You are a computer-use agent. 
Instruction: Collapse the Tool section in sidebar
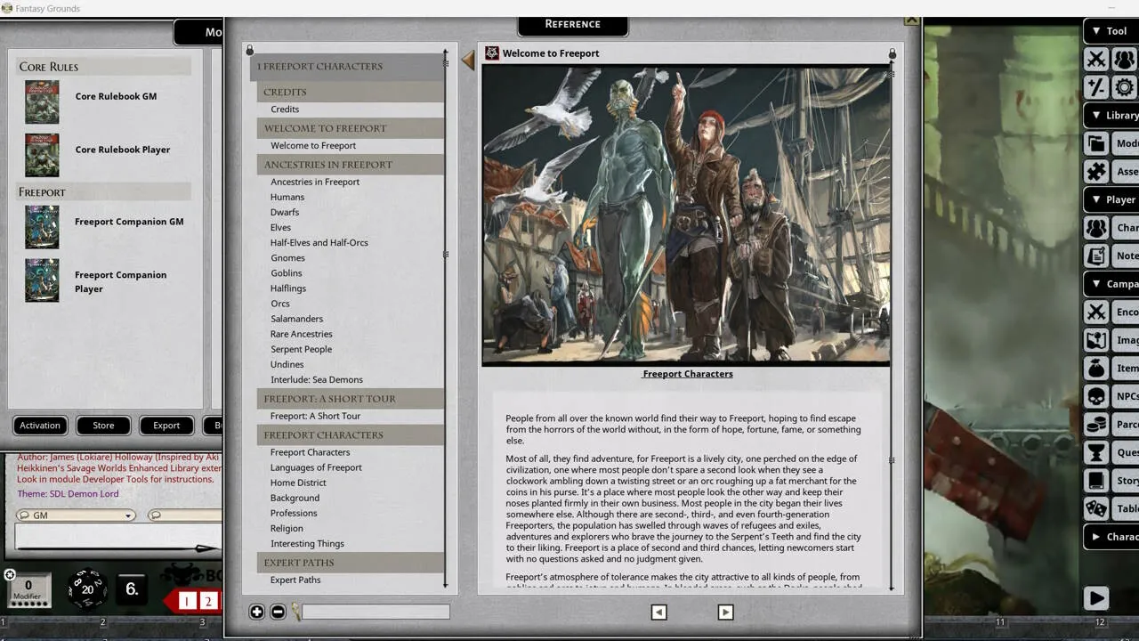coord(1097,31)
